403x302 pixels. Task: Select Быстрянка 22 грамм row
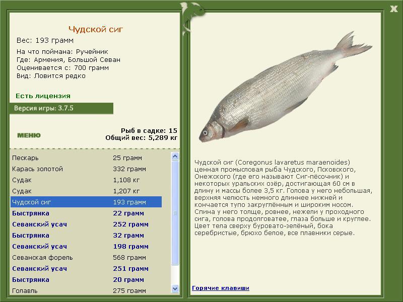86,213
